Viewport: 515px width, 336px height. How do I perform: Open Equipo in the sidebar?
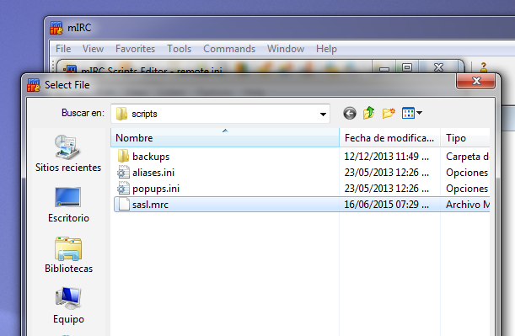point(68,306)
